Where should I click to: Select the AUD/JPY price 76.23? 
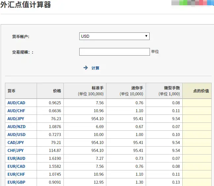point(56,119)
